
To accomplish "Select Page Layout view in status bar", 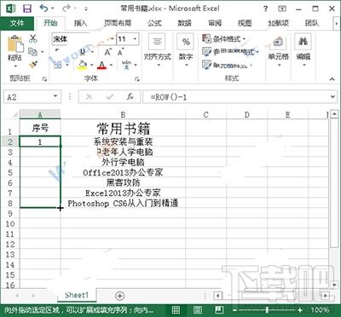I will (x=198, y=309).
